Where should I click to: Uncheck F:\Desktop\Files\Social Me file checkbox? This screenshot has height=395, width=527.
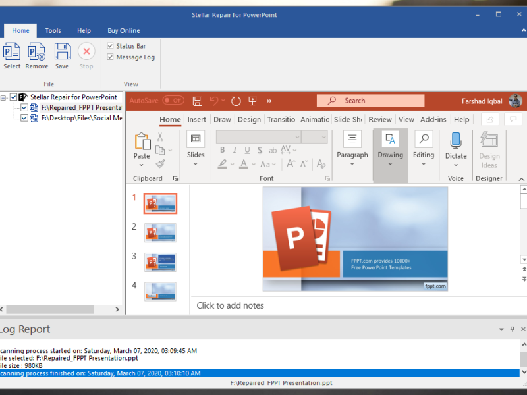pos(24,118)
